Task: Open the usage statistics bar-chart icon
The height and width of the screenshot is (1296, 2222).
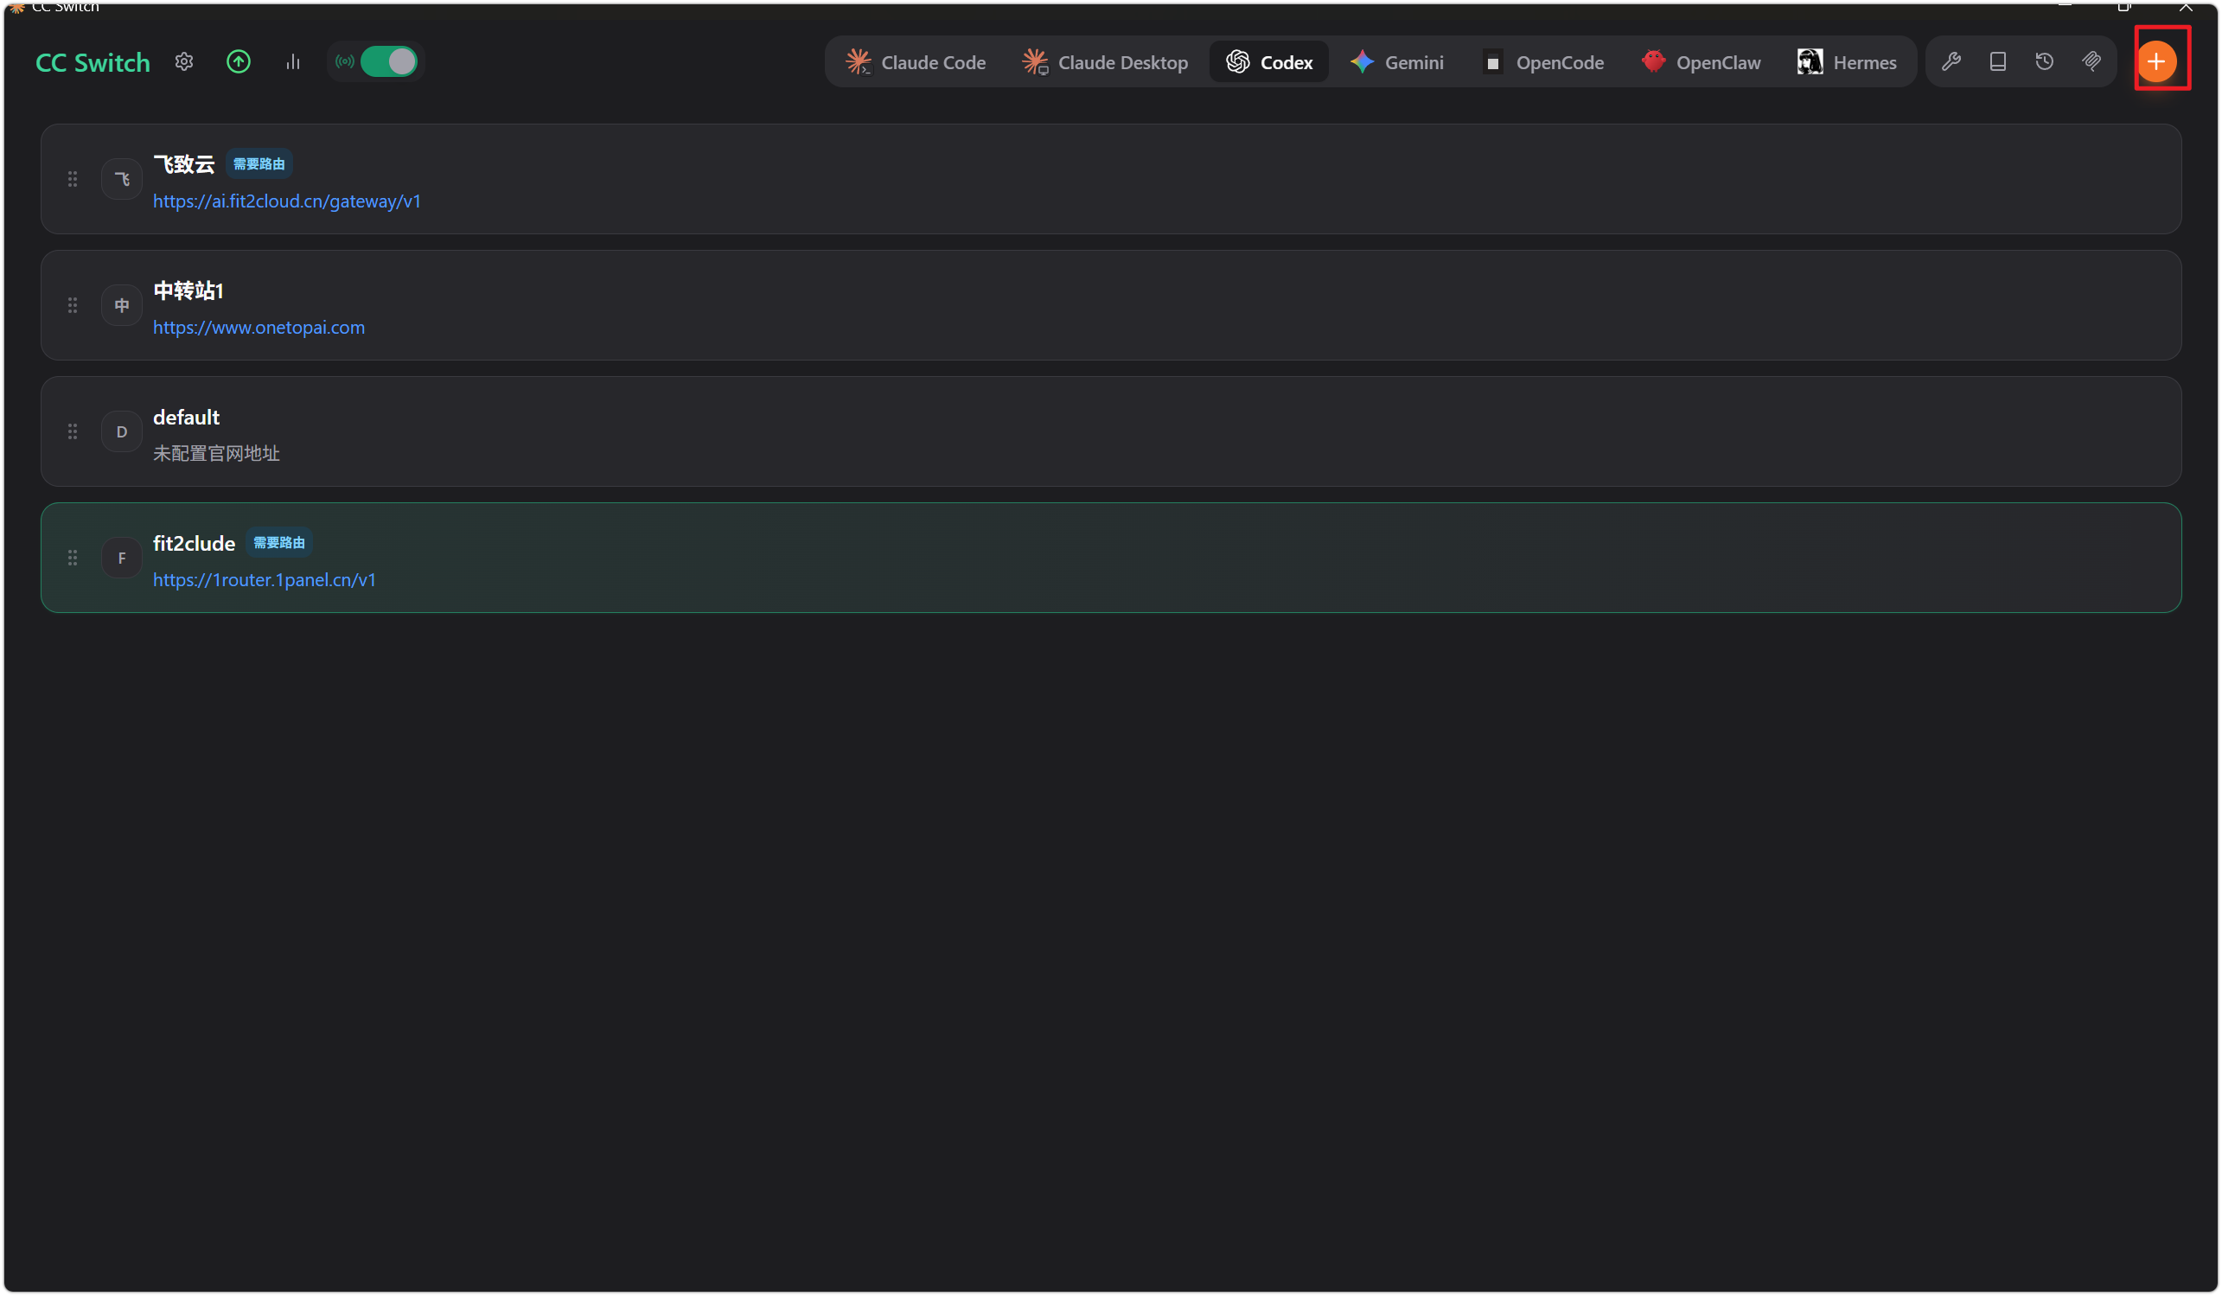Action: coord(293,61)
